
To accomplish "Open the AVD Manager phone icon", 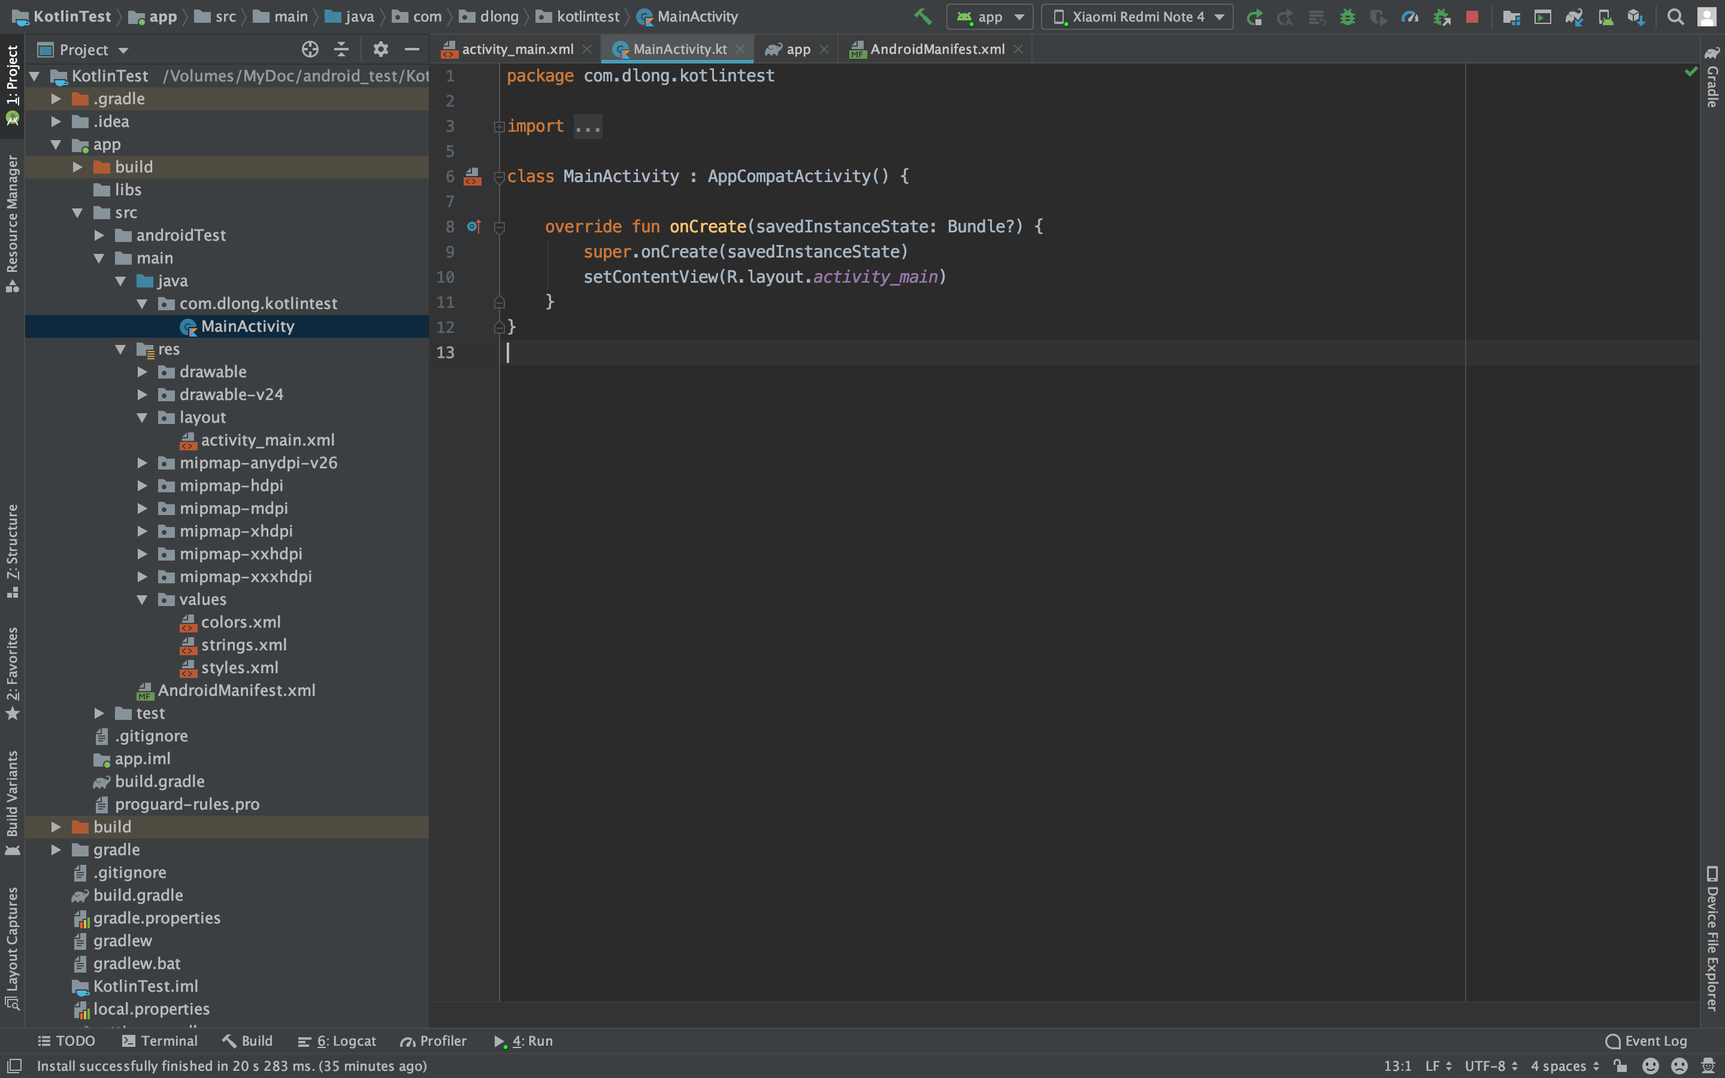I will pos(1605,17).
